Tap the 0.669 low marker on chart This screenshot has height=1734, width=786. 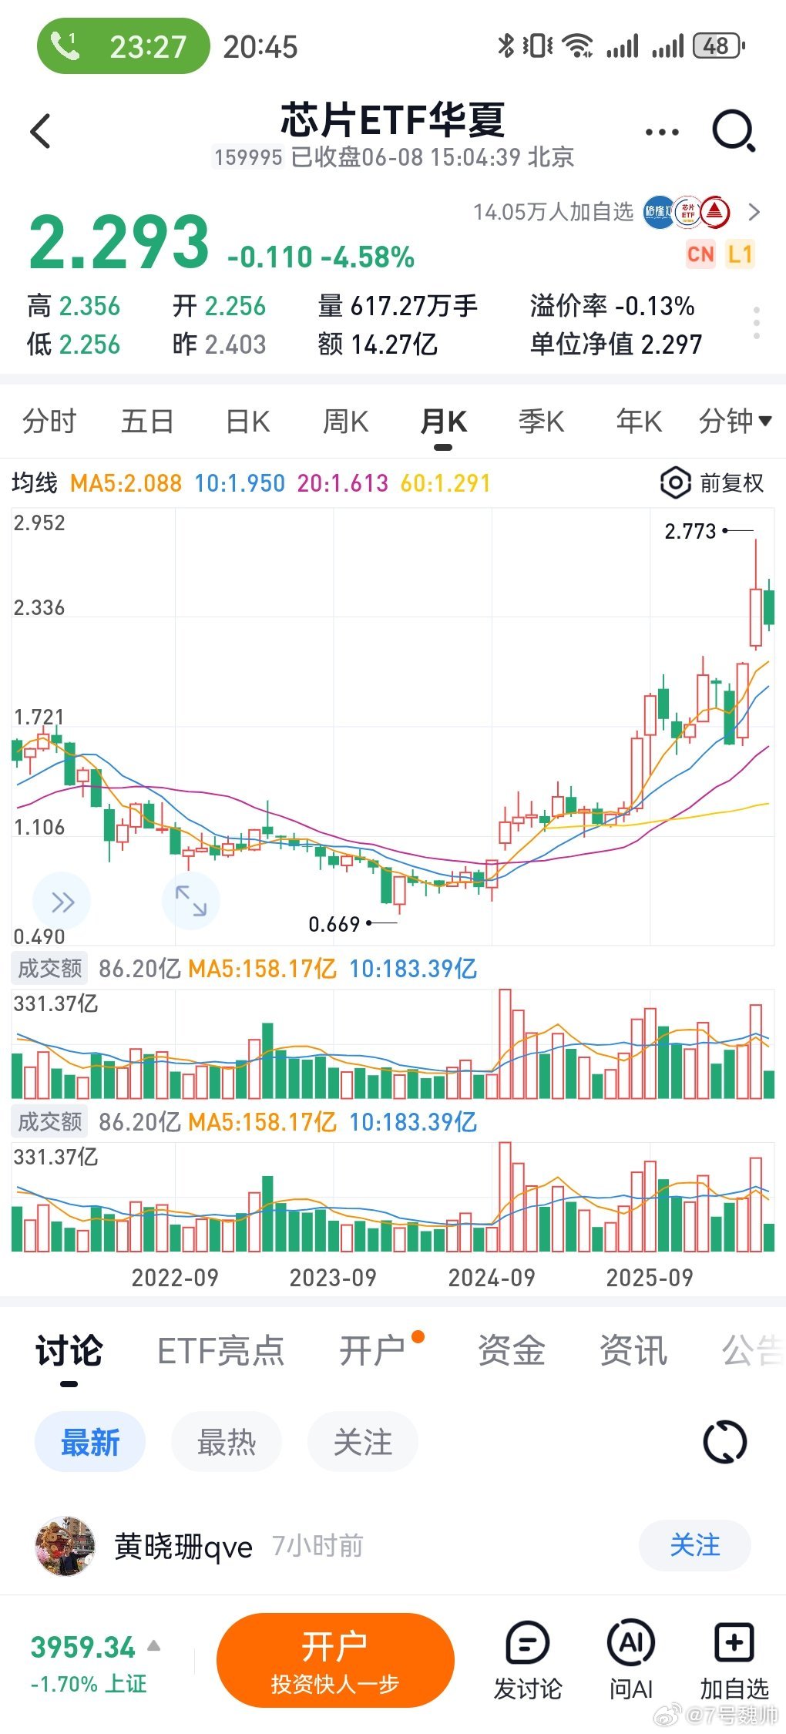(x=334, y=924)
